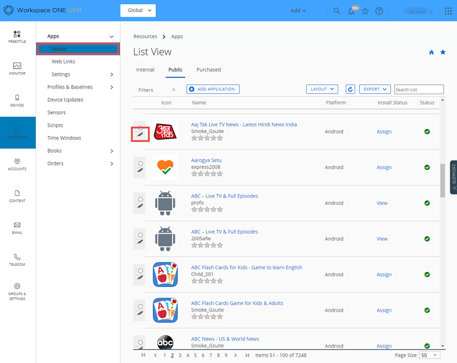This screenshot has width=457, height=363.
Task: Expand the Orders menu
Action: pyautogui.click(x=112, y=163)
